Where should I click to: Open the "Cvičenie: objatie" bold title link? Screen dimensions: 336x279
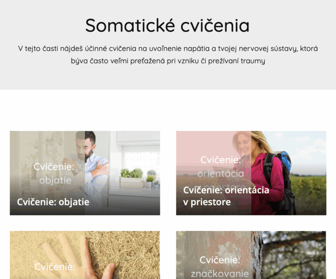pos(53,202)
